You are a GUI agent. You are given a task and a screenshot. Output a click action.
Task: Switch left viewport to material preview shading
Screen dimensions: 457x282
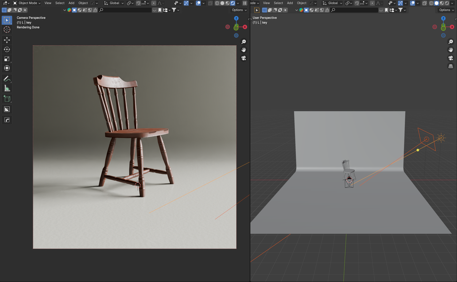228,3
